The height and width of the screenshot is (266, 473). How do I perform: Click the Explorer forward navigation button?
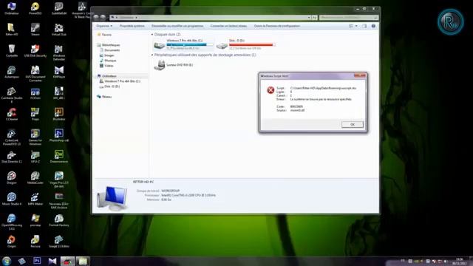(103, 17)
